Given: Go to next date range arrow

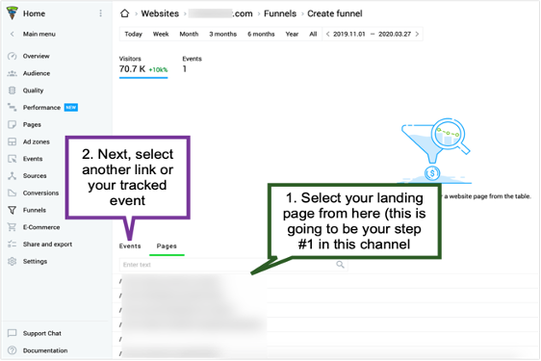Looking at the screenshot, I should coord(417,34).
